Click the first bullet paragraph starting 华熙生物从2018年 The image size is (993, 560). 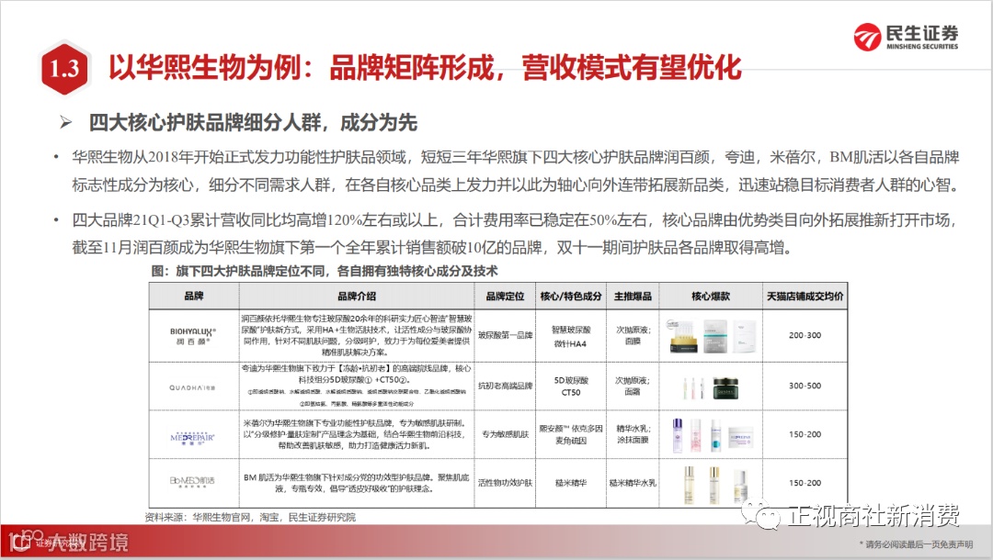click(x=515, y=171)
